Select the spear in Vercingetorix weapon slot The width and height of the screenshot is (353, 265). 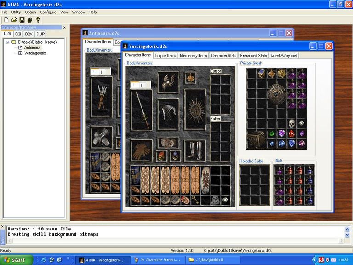(x=142, y=110)
